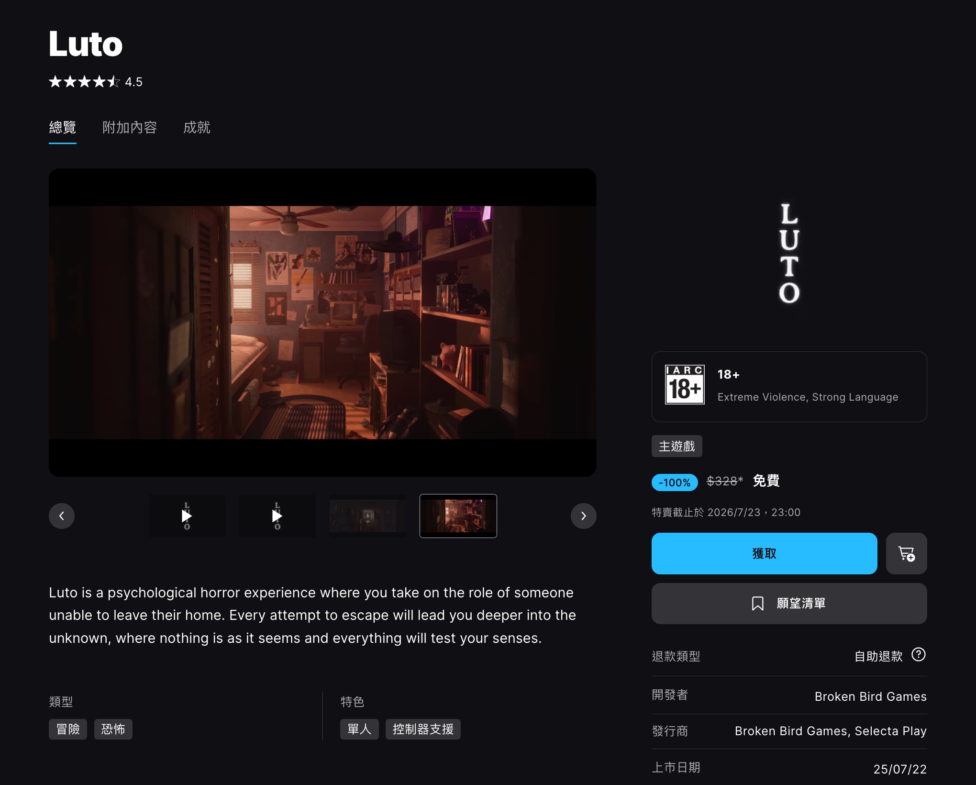This screenshot has width=976, height=785.
Task: Click the Luto page title
Action: (86, 44)
